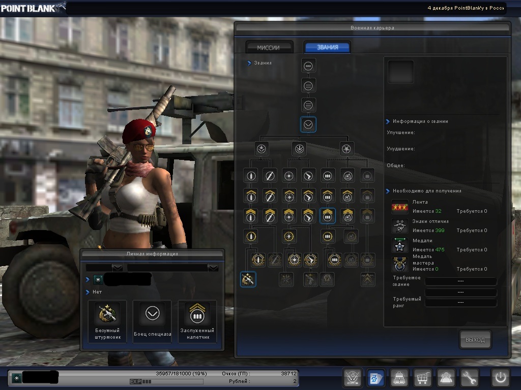Open the clan emblem icon in bottom bar

click(x=353, y=378)
